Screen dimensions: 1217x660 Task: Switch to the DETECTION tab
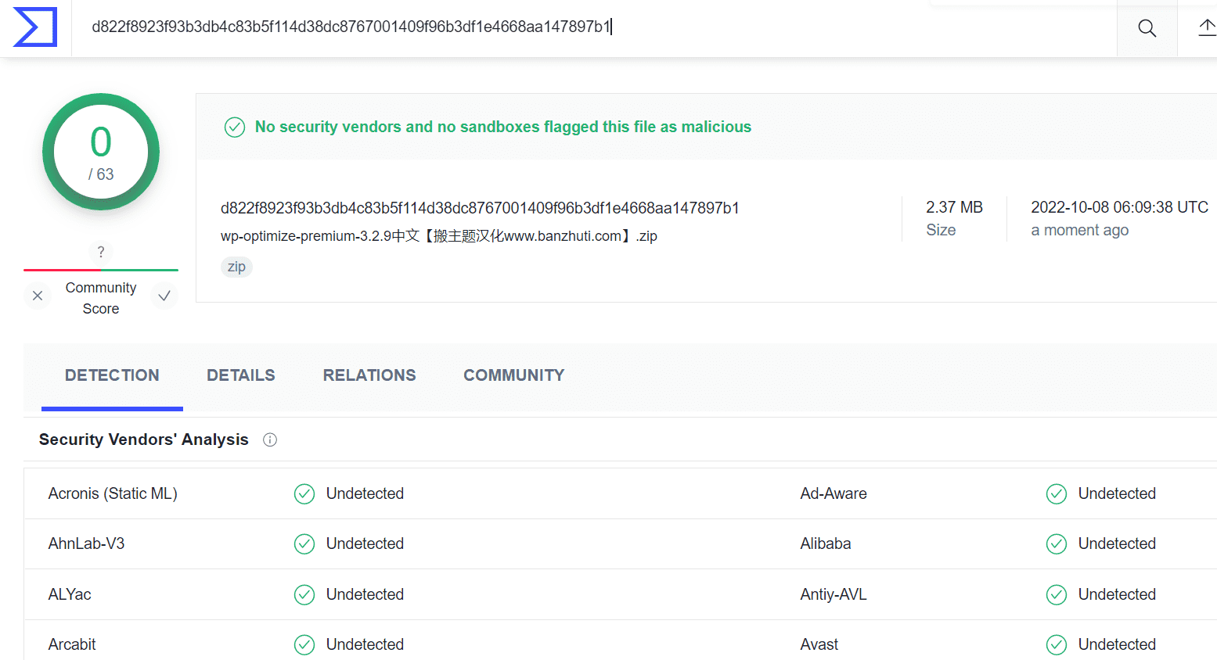[112, 375]
